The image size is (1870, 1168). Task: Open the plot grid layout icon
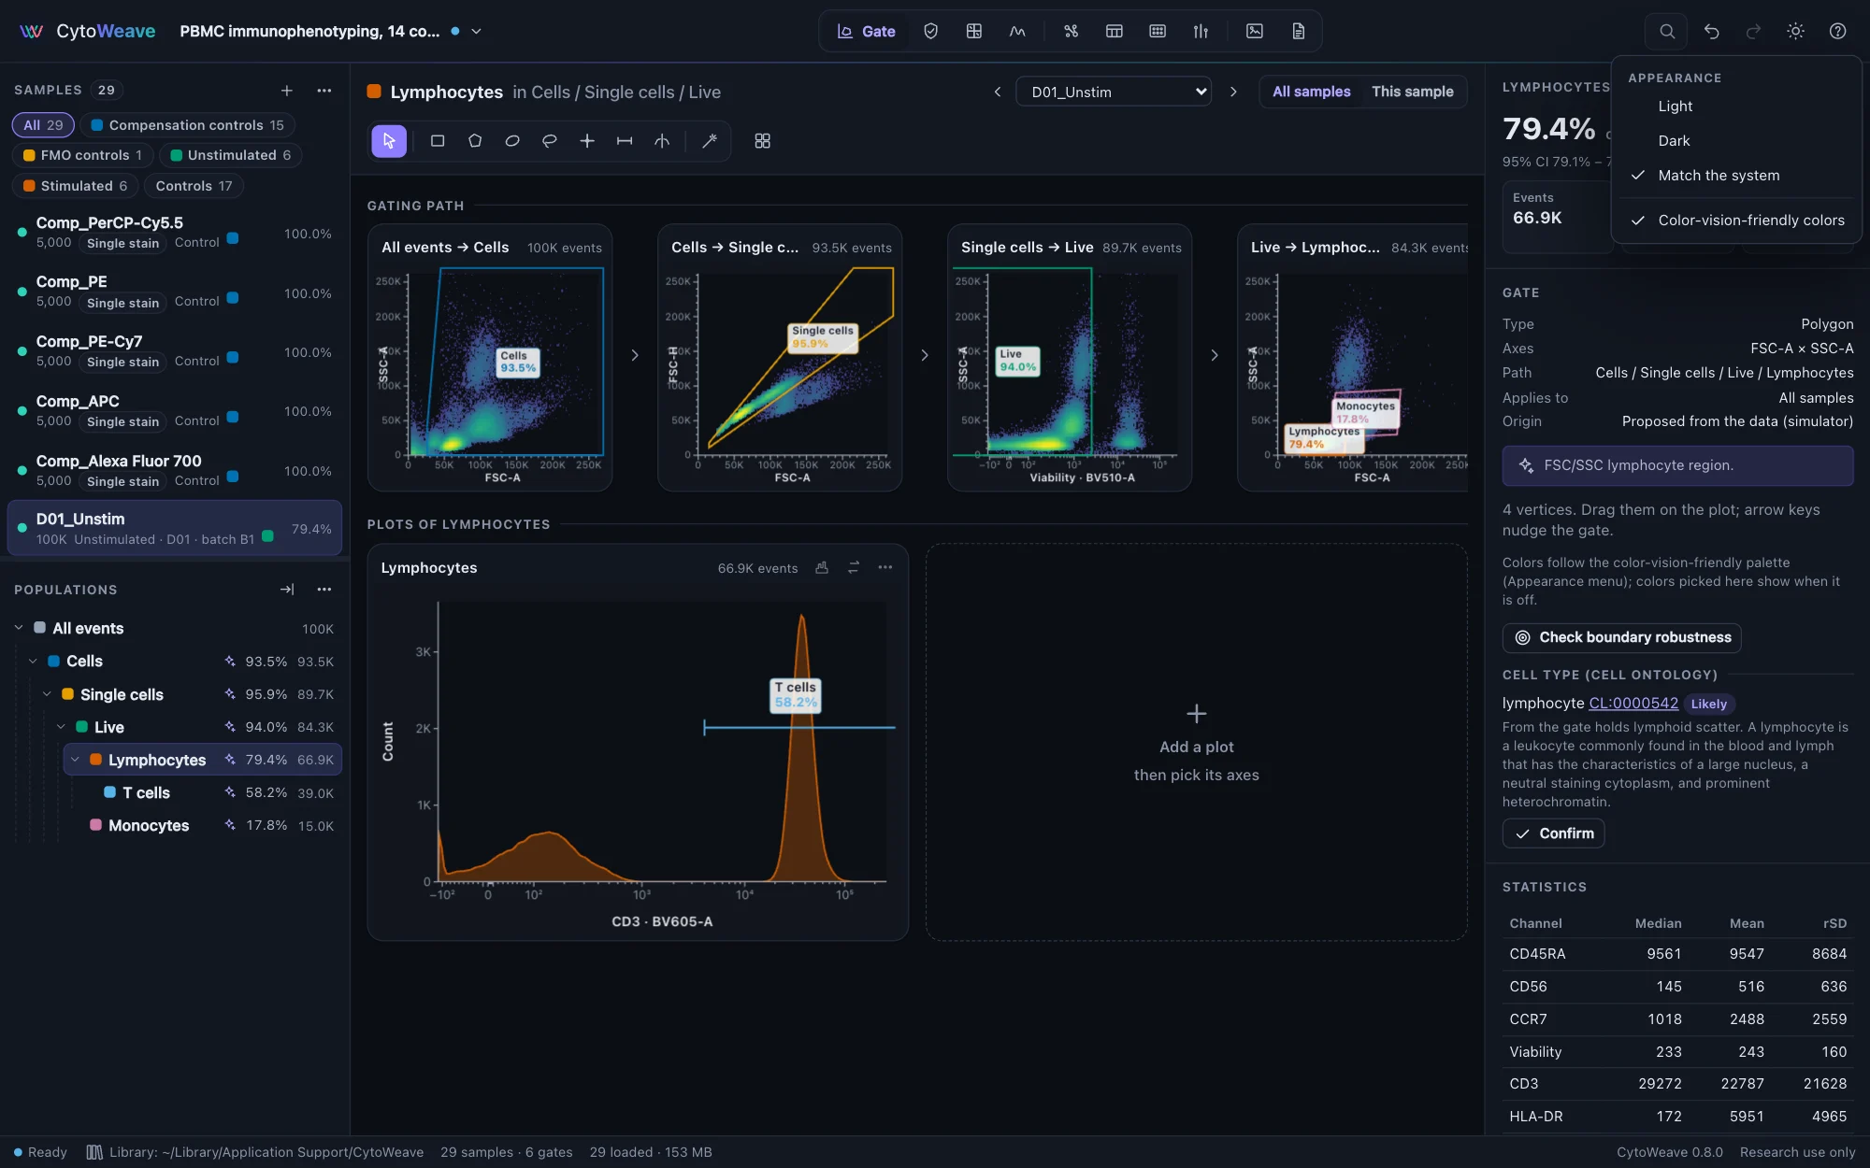pyautogui.click(x=762, y=141)
